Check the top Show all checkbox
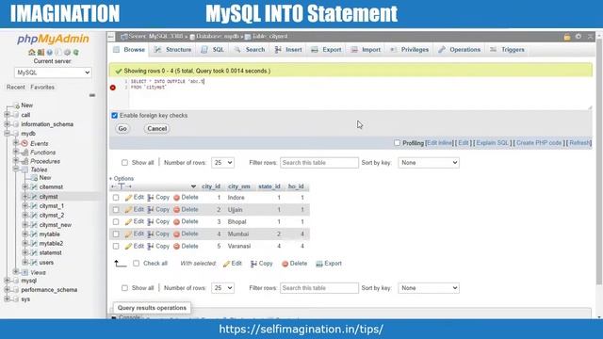Viewport: 603px width, 339px height. point(124,163)
